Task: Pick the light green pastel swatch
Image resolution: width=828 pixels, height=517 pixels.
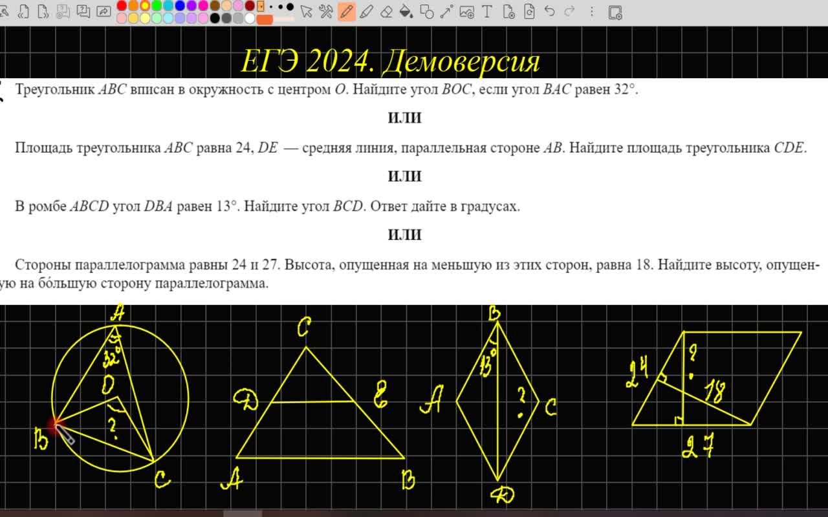Action: [x=157, y=18]
